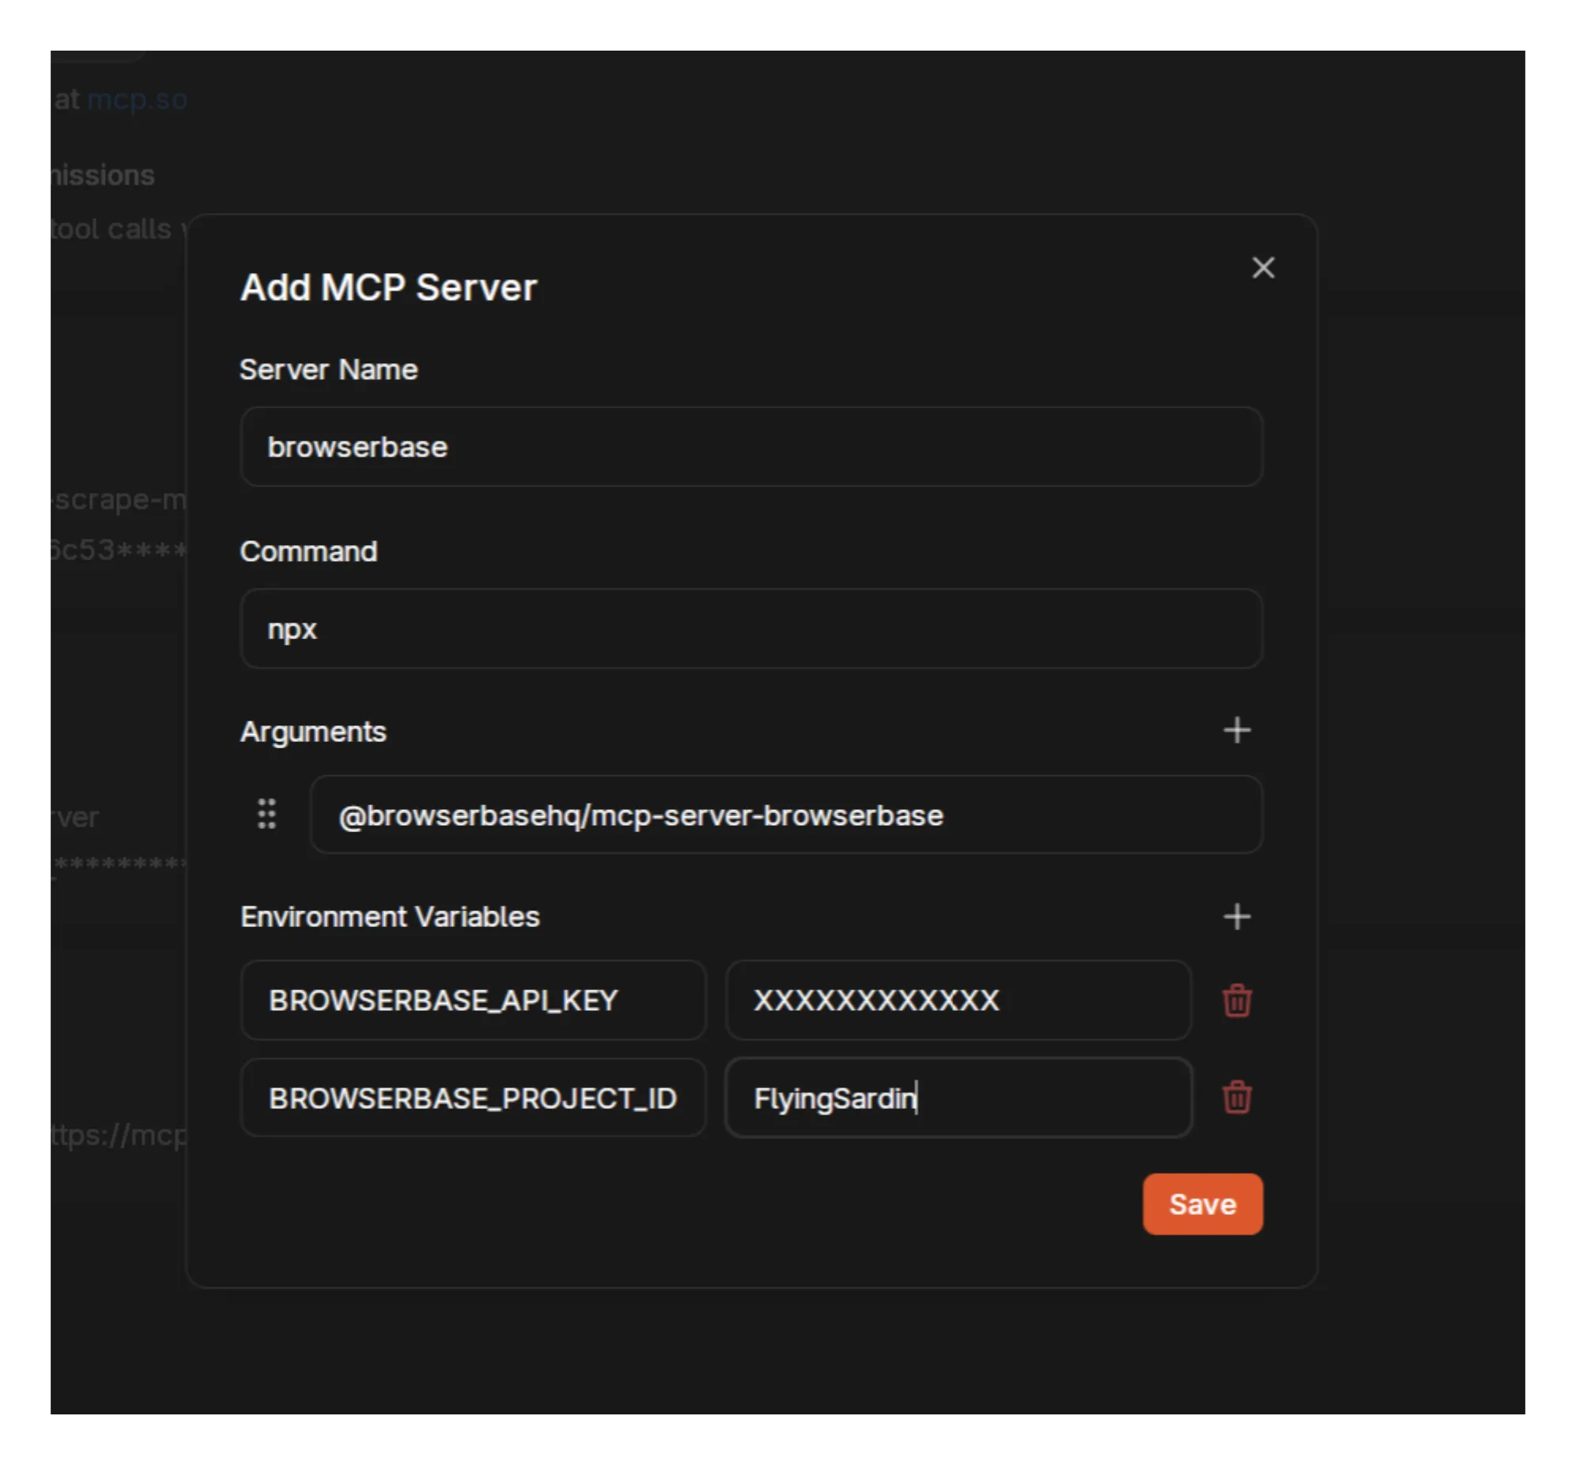1576x1465 pixels.
Task: Click the Add MCP Server dialog title
Action: [x=388, y=286]
